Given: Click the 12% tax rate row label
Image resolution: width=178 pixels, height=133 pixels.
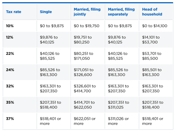Looking at the screenshot, I should [10, 37].
